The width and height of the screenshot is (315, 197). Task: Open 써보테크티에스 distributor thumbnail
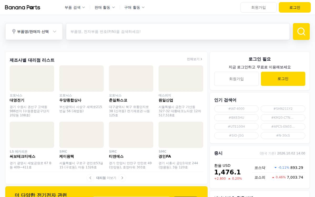coord(32,135)
